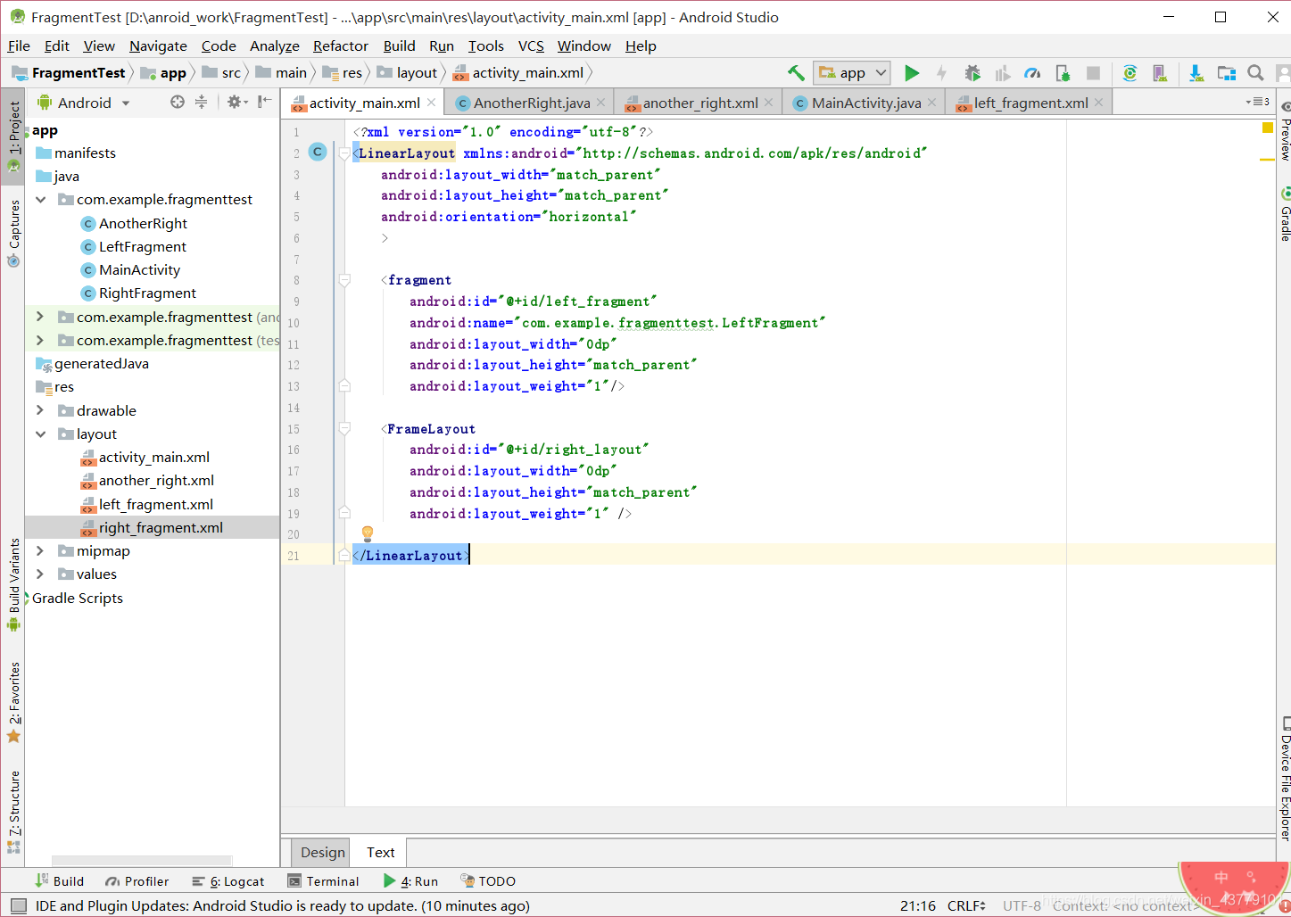The width and height of the screenshot is (1291, 917).
Task: Run app with coverage icon
Action: click(1003, 73)
